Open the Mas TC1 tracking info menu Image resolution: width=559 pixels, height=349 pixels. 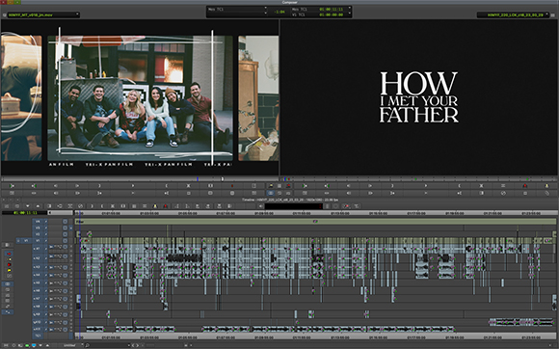237,9
